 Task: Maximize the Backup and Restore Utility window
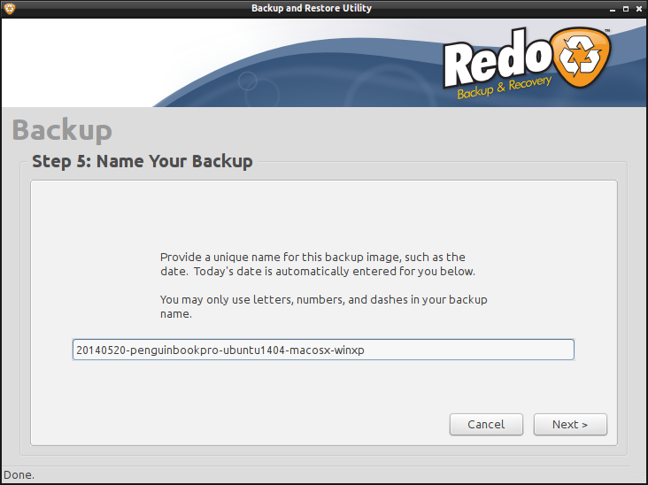[625, 9]
